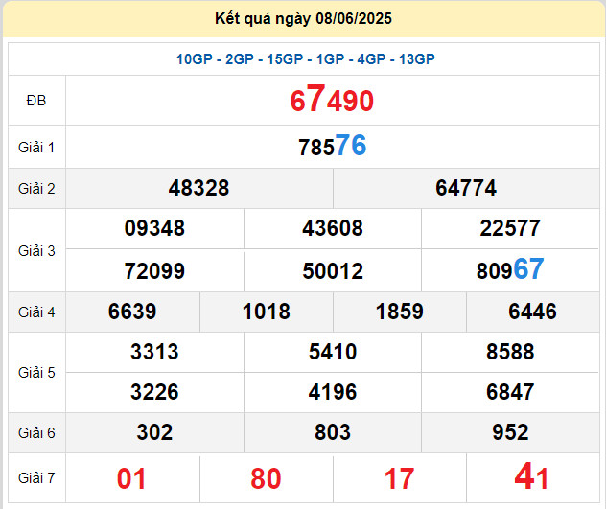Select the Giải 3 label
The image size is (606, 509).
(36, 251)
